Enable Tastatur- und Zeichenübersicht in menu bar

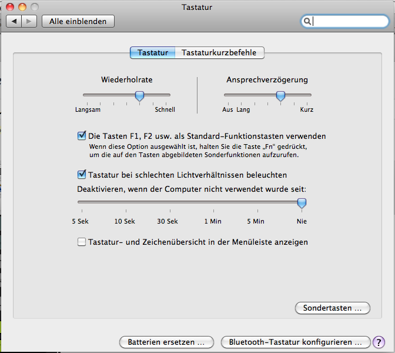coord(82,242)
